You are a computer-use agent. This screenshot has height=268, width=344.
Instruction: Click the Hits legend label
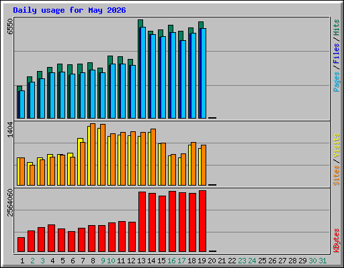(337, 27)
